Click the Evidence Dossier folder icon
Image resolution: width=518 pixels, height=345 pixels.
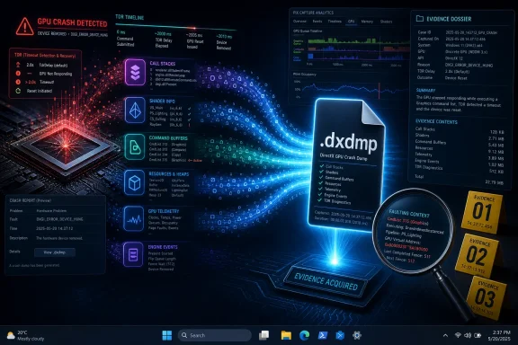pos(420,19)
